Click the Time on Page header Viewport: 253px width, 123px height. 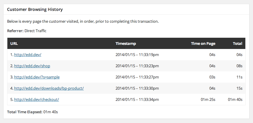point(203,44)
